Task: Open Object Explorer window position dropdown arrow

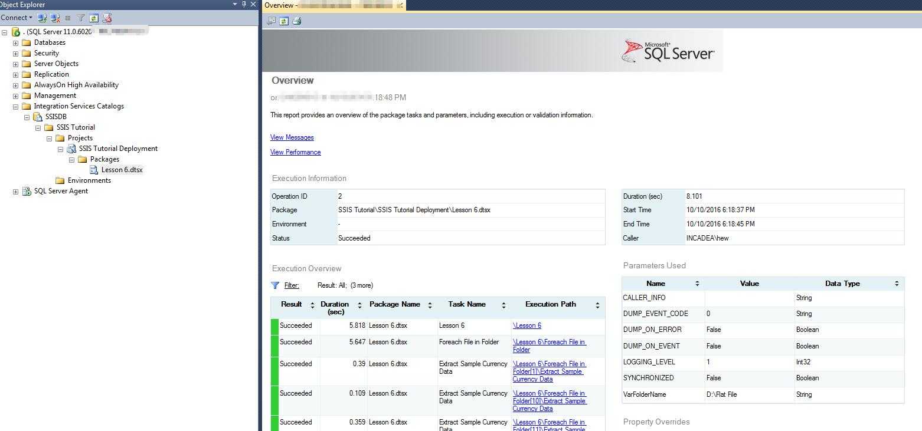Action: 236,4
